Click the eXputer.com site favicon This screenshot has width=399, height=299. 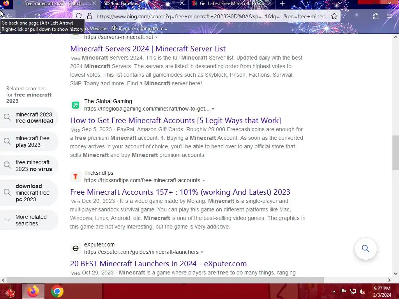click(76, 248)
